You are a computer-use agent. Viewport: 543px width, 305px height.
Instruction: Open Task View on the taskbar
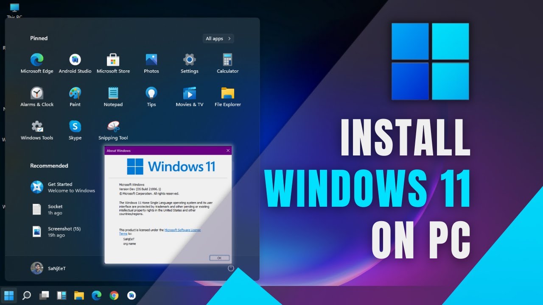[44, 295]
